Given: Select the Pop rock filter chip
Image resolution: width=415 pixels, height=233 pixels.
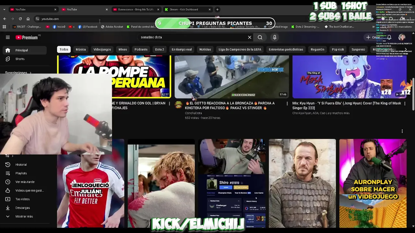Looking at the screenshot, I should point(338,50).
